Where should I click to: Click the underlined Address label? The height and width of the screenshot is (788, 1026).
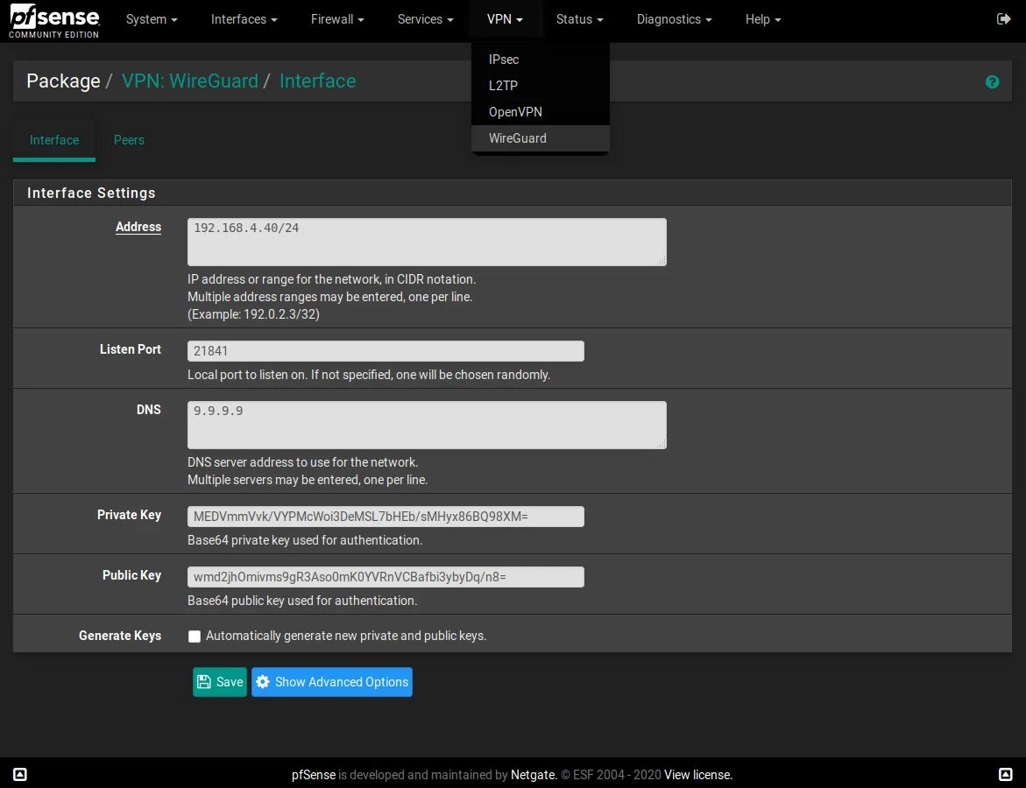pos(138,227)
